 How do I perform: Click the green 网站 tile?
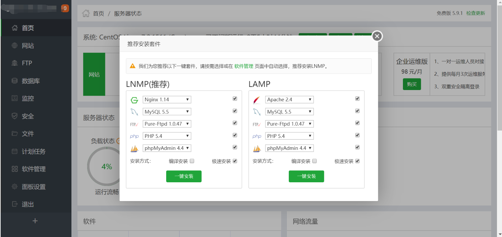pos(94,74)
